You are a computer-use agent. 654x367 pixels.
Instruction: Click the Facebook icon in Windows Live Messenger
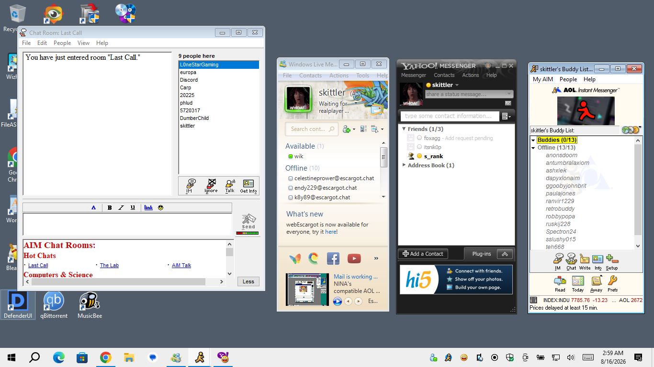point(333,259)
